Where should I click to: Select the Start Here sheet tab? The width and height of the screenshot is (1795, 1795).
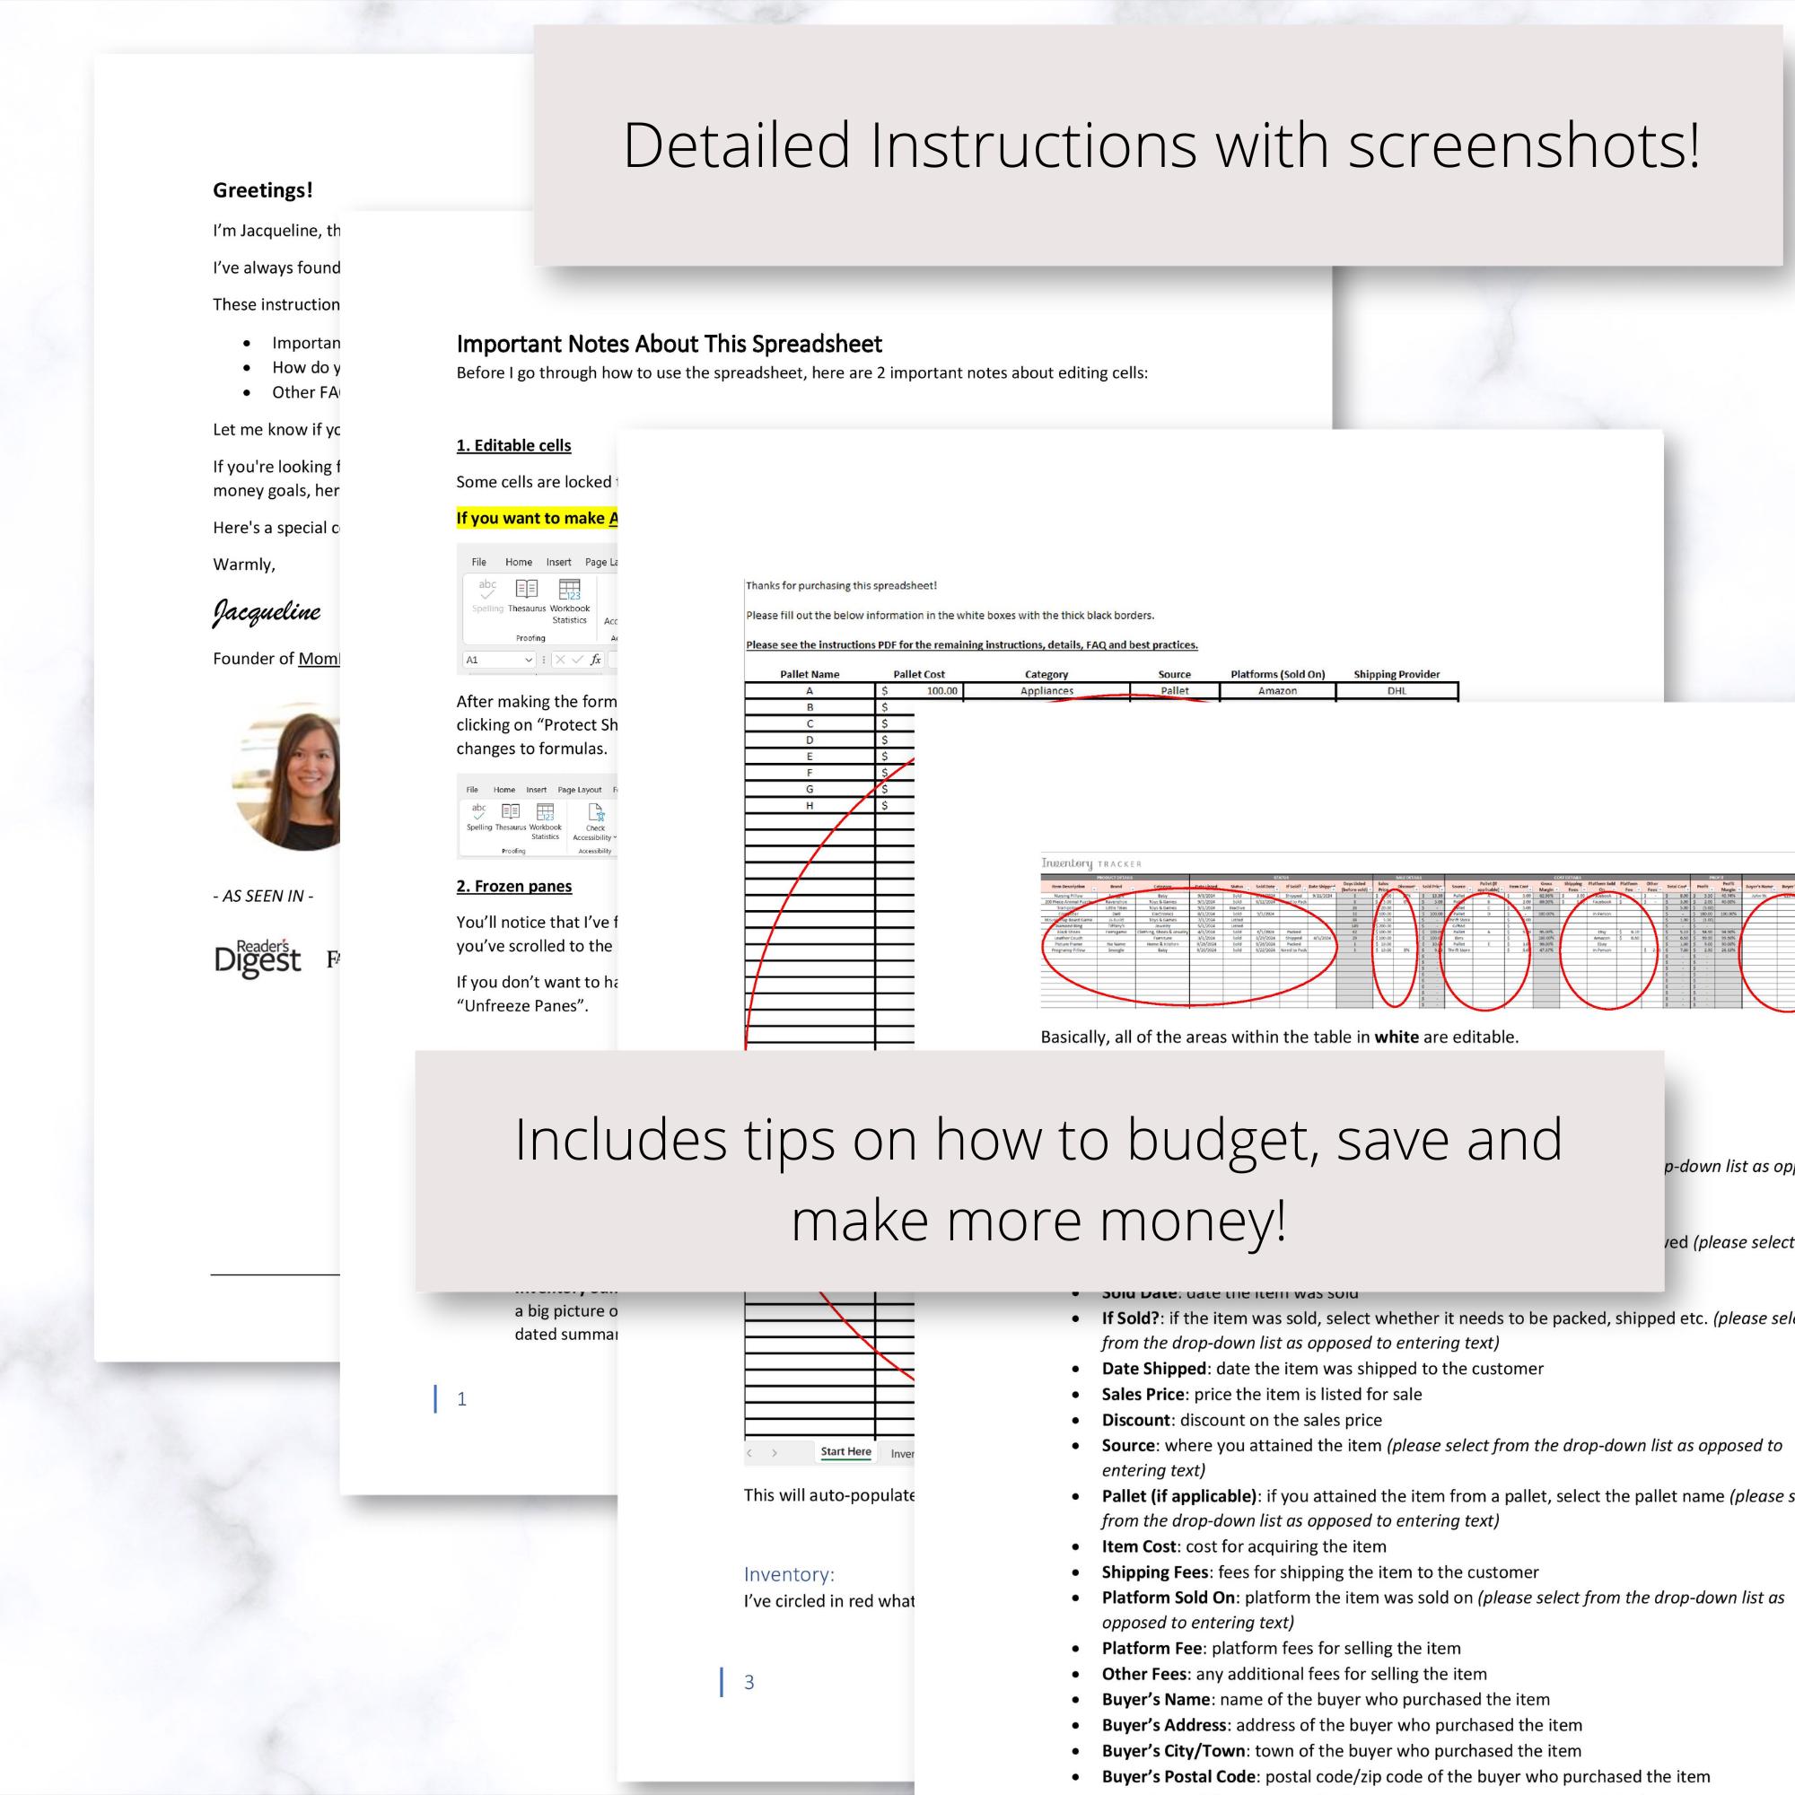tap(846, 1451)
